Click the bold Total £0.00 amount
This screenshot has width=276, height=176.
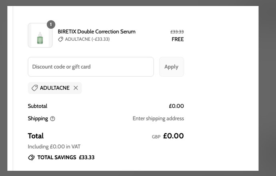173,136
